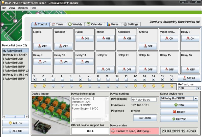
Task: Click the Set all button
Action: pos(189,78)
